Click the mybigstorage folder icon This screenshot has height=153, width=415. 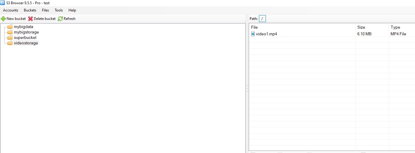coord(10,32)
